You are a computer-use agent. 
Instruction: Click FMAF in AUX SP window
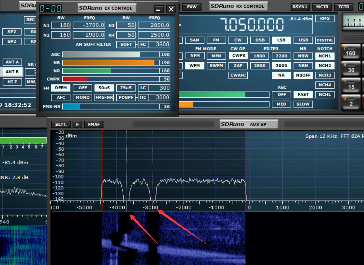click(94, 125)
